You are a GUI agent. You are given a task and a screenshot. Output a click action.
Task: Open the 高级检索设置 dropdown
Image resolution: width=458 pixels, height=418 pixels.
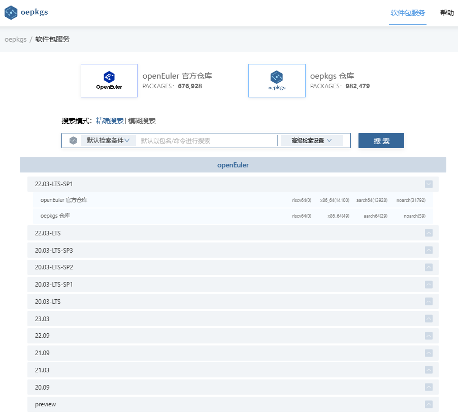(x=311, y=141)
